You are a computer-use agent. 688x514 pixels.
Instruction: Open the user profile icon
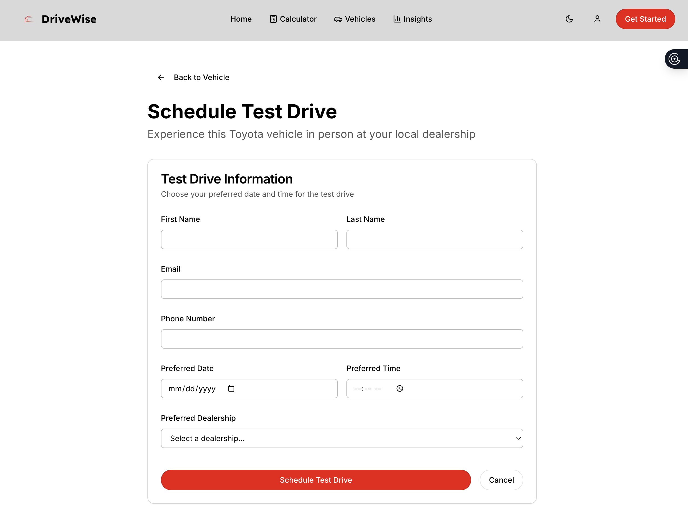point(597,19)
